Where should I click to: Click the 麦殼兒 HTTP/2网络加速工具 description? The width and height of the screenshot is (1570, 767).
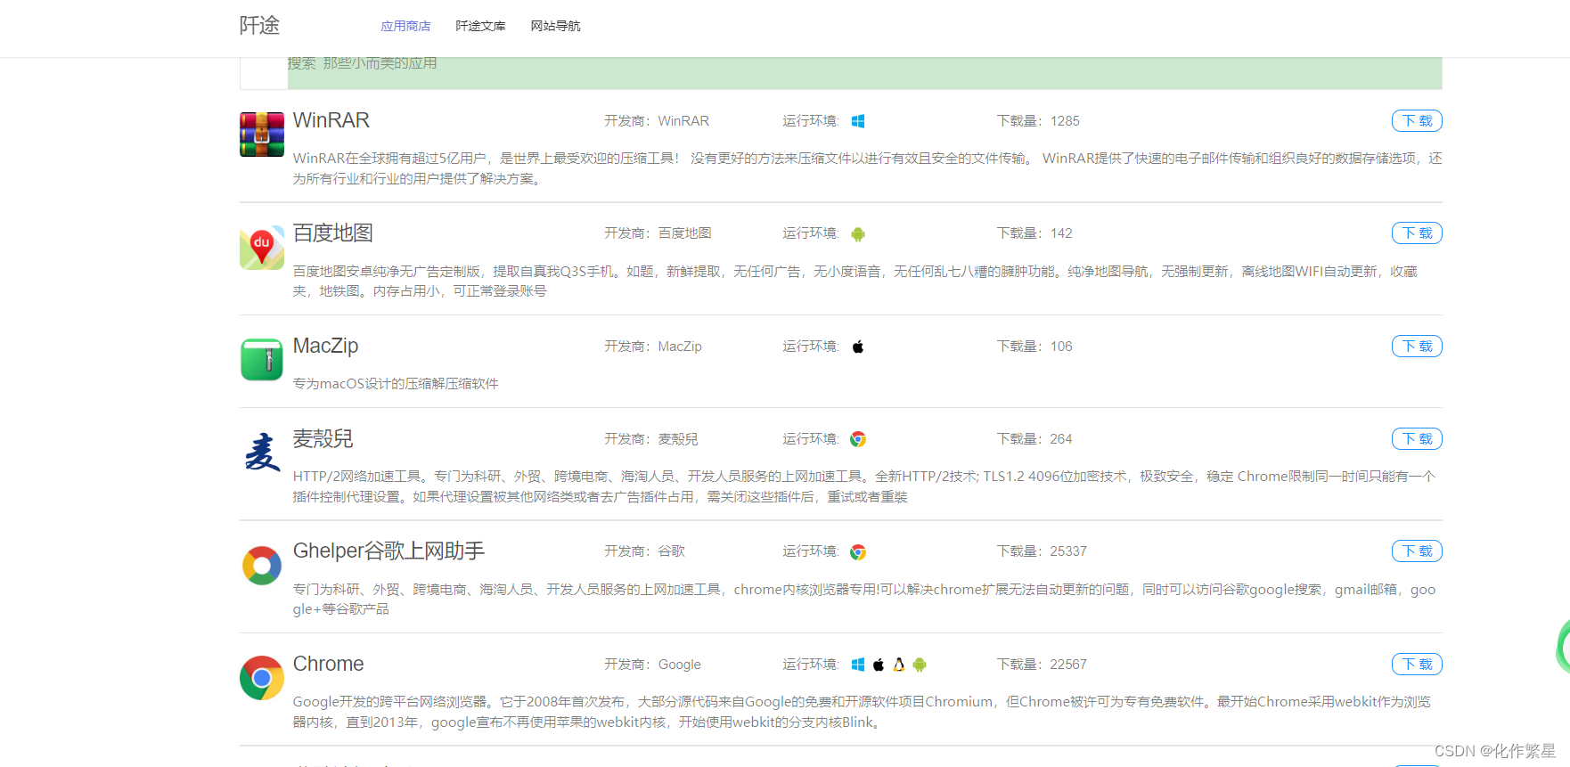pos(864,486)
